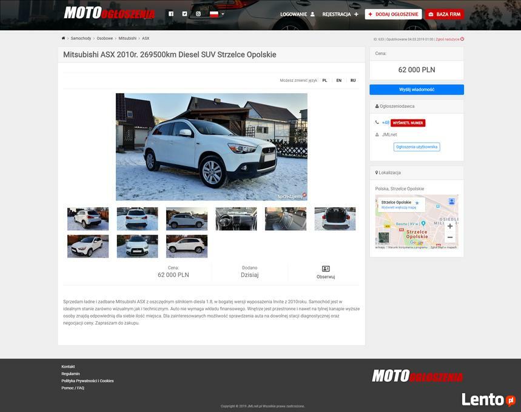Open the Instagram icon in header
The image size is (521, 412).
click(x=198, y=14)
